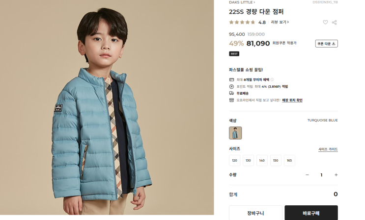The height and width of the screenshot is (220, 365).
Task: Choose size 140 option
Action: point(262,160)
